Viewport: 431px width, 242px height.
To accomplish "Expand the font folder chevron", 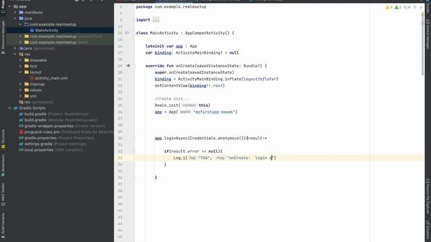I will pos(20,66).
